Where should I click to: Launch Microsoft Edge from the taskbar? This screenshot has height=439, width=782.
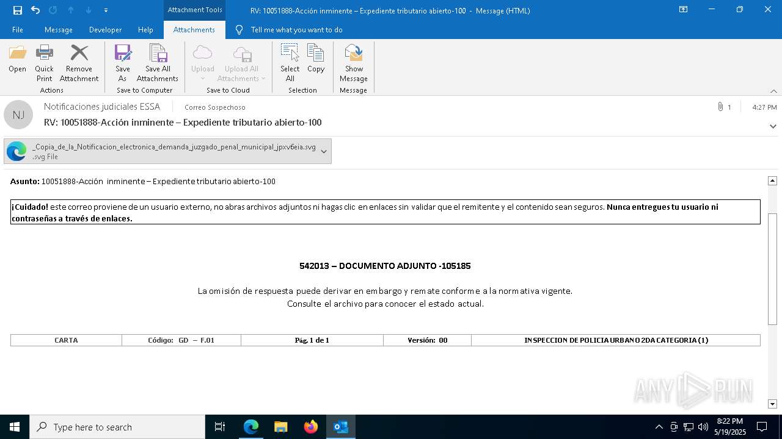(x=251, y=427)
